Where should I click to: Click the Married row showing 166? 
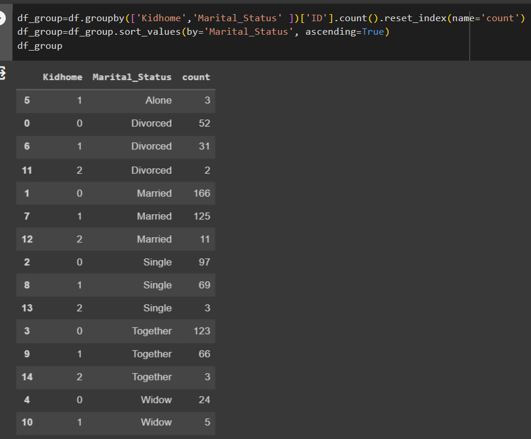tap(115, 193)
